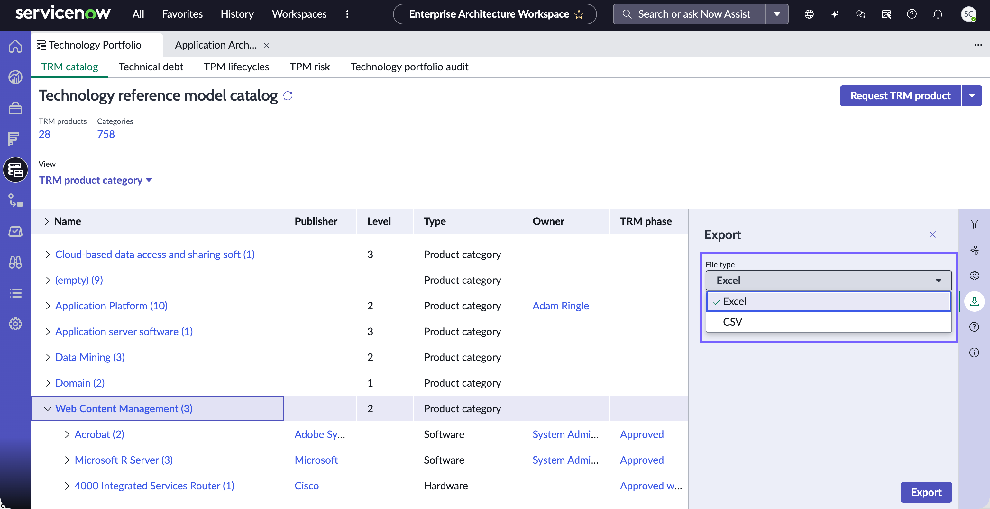The image size is (990, 509).
Task: Expand the (empty) (9) row
Action: (47, 280)
